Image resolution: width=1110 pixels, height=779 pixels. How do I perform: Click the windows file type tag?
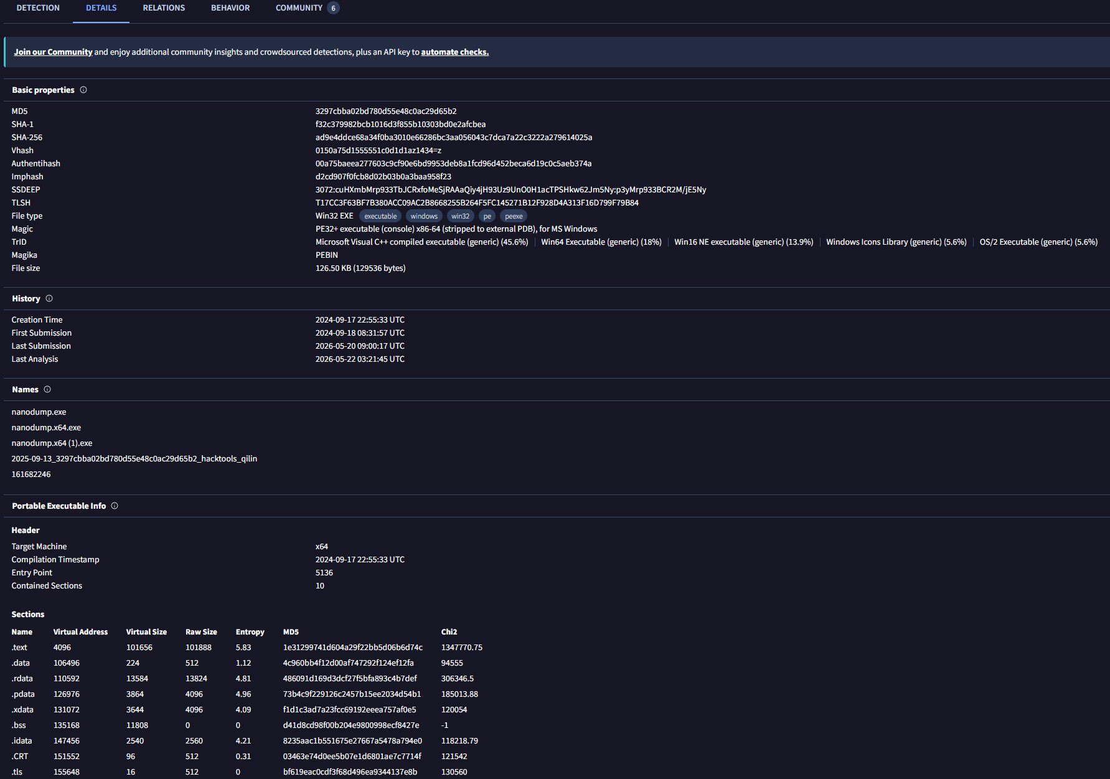click(424, 216)
